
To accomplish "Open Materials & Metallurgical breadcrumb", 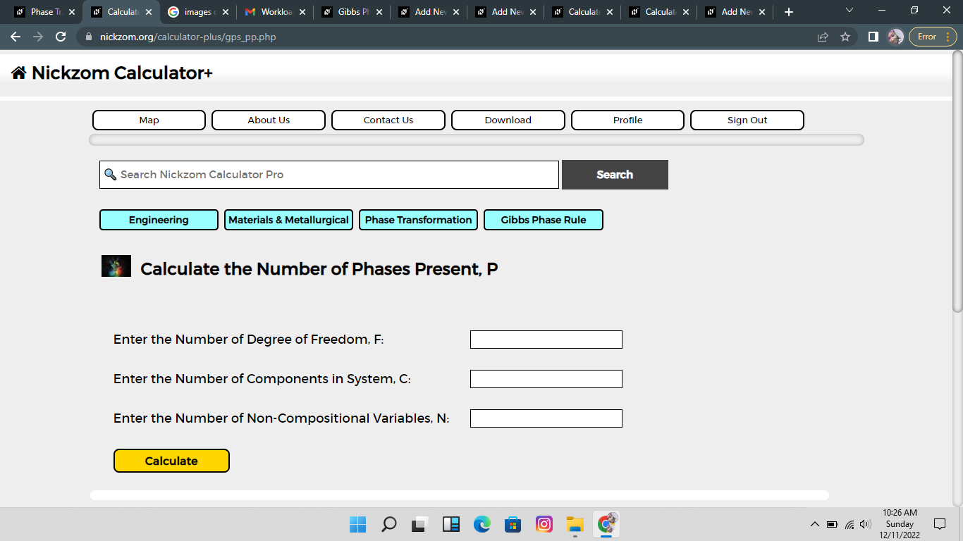I will (x=288, y=220).
